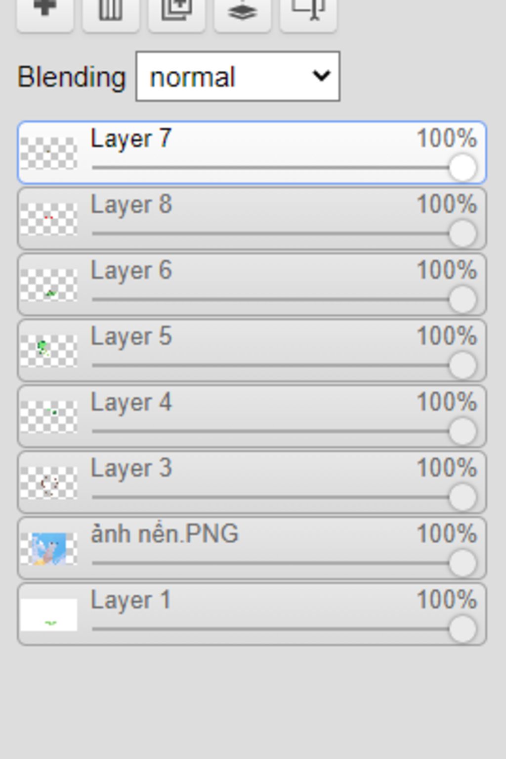Select Layer 4 by its name
The width and height of the screenshot is (506, 759).
pos(131,402)
